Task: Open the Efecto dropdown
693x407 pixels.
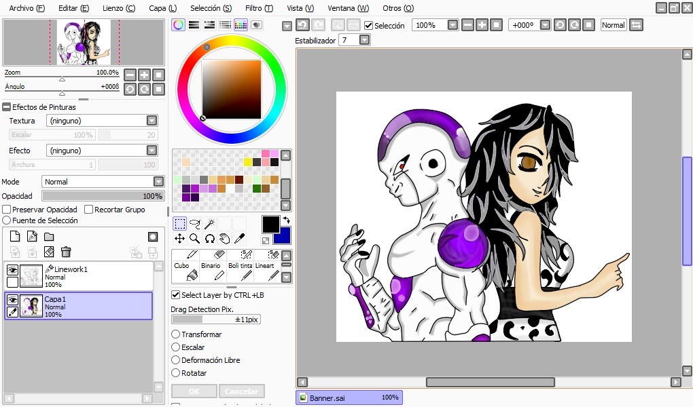Action: 152,151
